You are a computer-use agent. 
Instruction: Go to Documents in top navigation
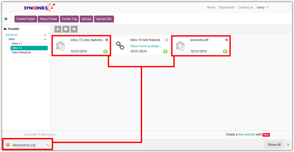pos(226,8)
